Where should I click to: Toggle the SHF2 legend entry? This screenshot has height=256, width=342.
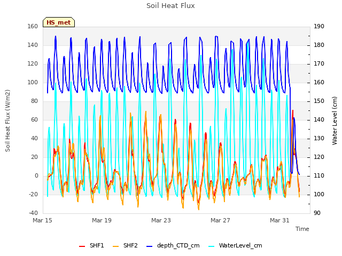pyautogui.click(x=125, y=245)
